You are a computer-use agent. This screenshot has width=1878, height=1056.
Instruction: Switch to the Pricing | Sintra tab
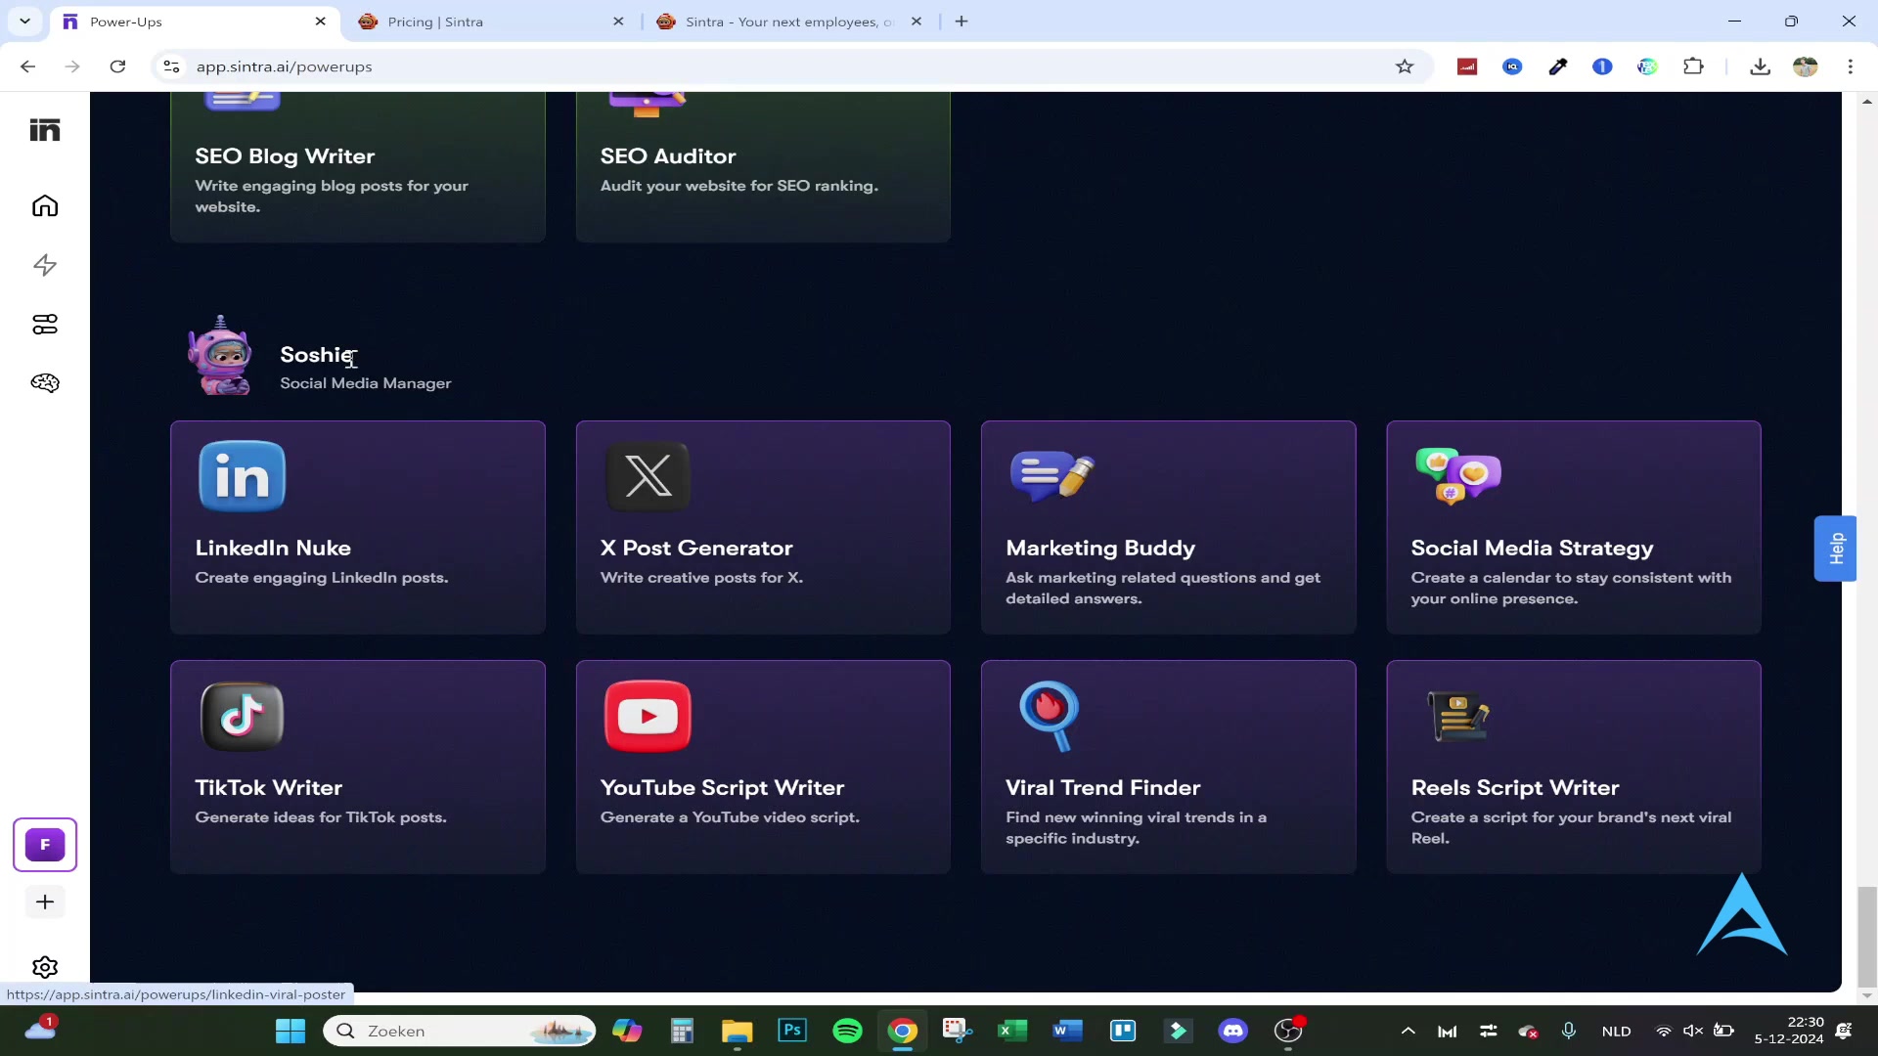click(489, 22)
